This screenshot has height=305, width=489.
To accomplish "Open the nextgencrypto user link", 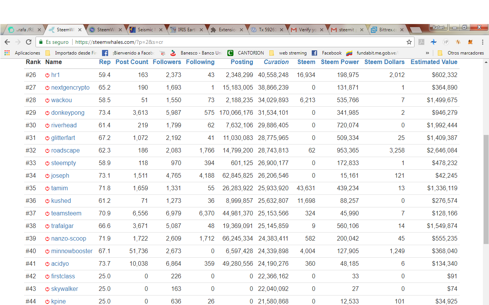I will 70,88.
